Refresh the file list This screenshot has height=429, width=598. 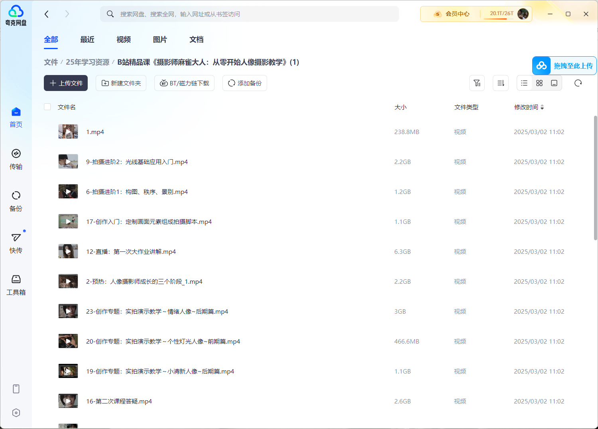click(578, 83)
